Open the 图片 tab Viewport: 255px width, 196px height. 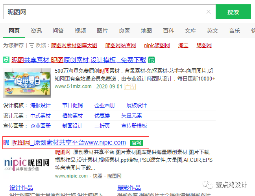(102, 31)
